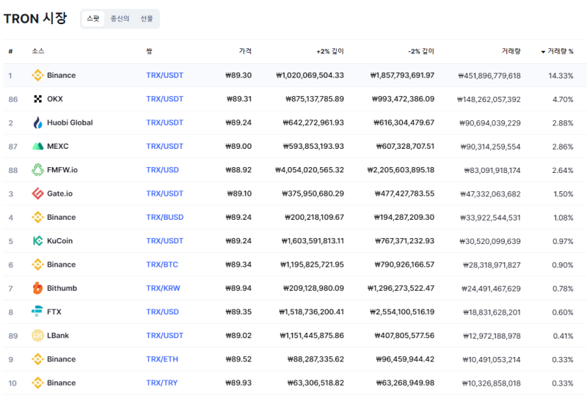
Task: Click the Huobi Global exchange name
Action: coord(70,122)
